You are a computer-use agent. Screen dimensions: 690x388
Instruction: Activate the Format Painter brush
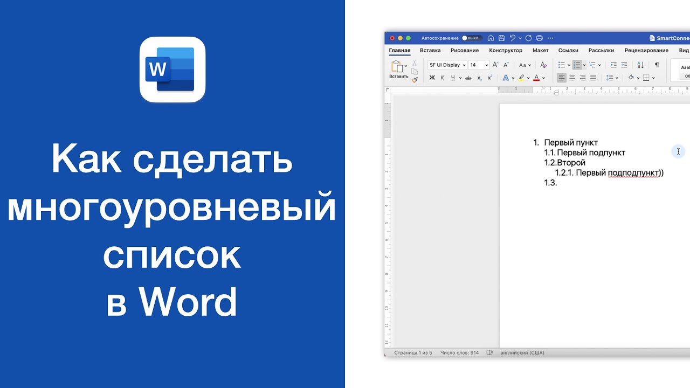click(415, 80)
